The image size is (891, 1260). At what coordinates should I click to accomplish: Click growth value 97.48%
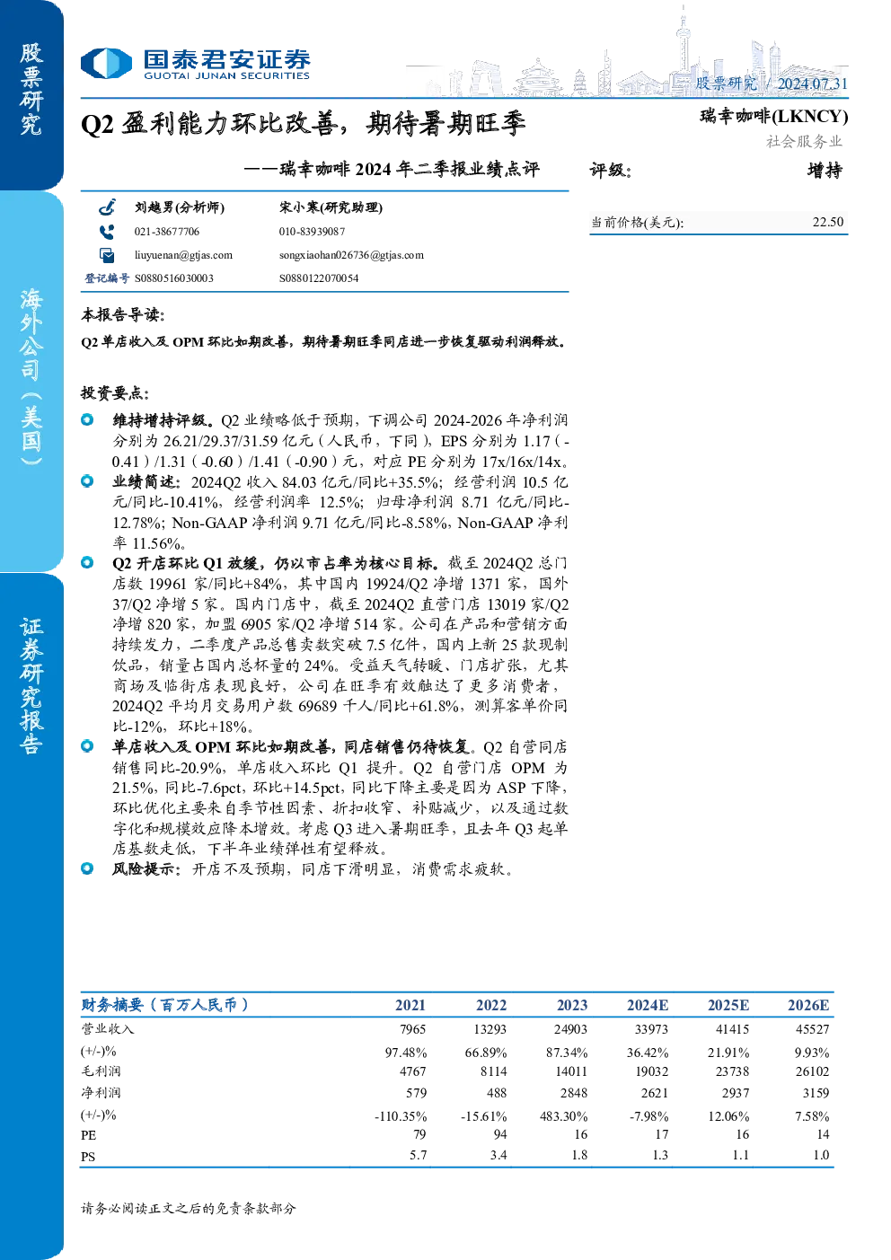point(406,1053)
